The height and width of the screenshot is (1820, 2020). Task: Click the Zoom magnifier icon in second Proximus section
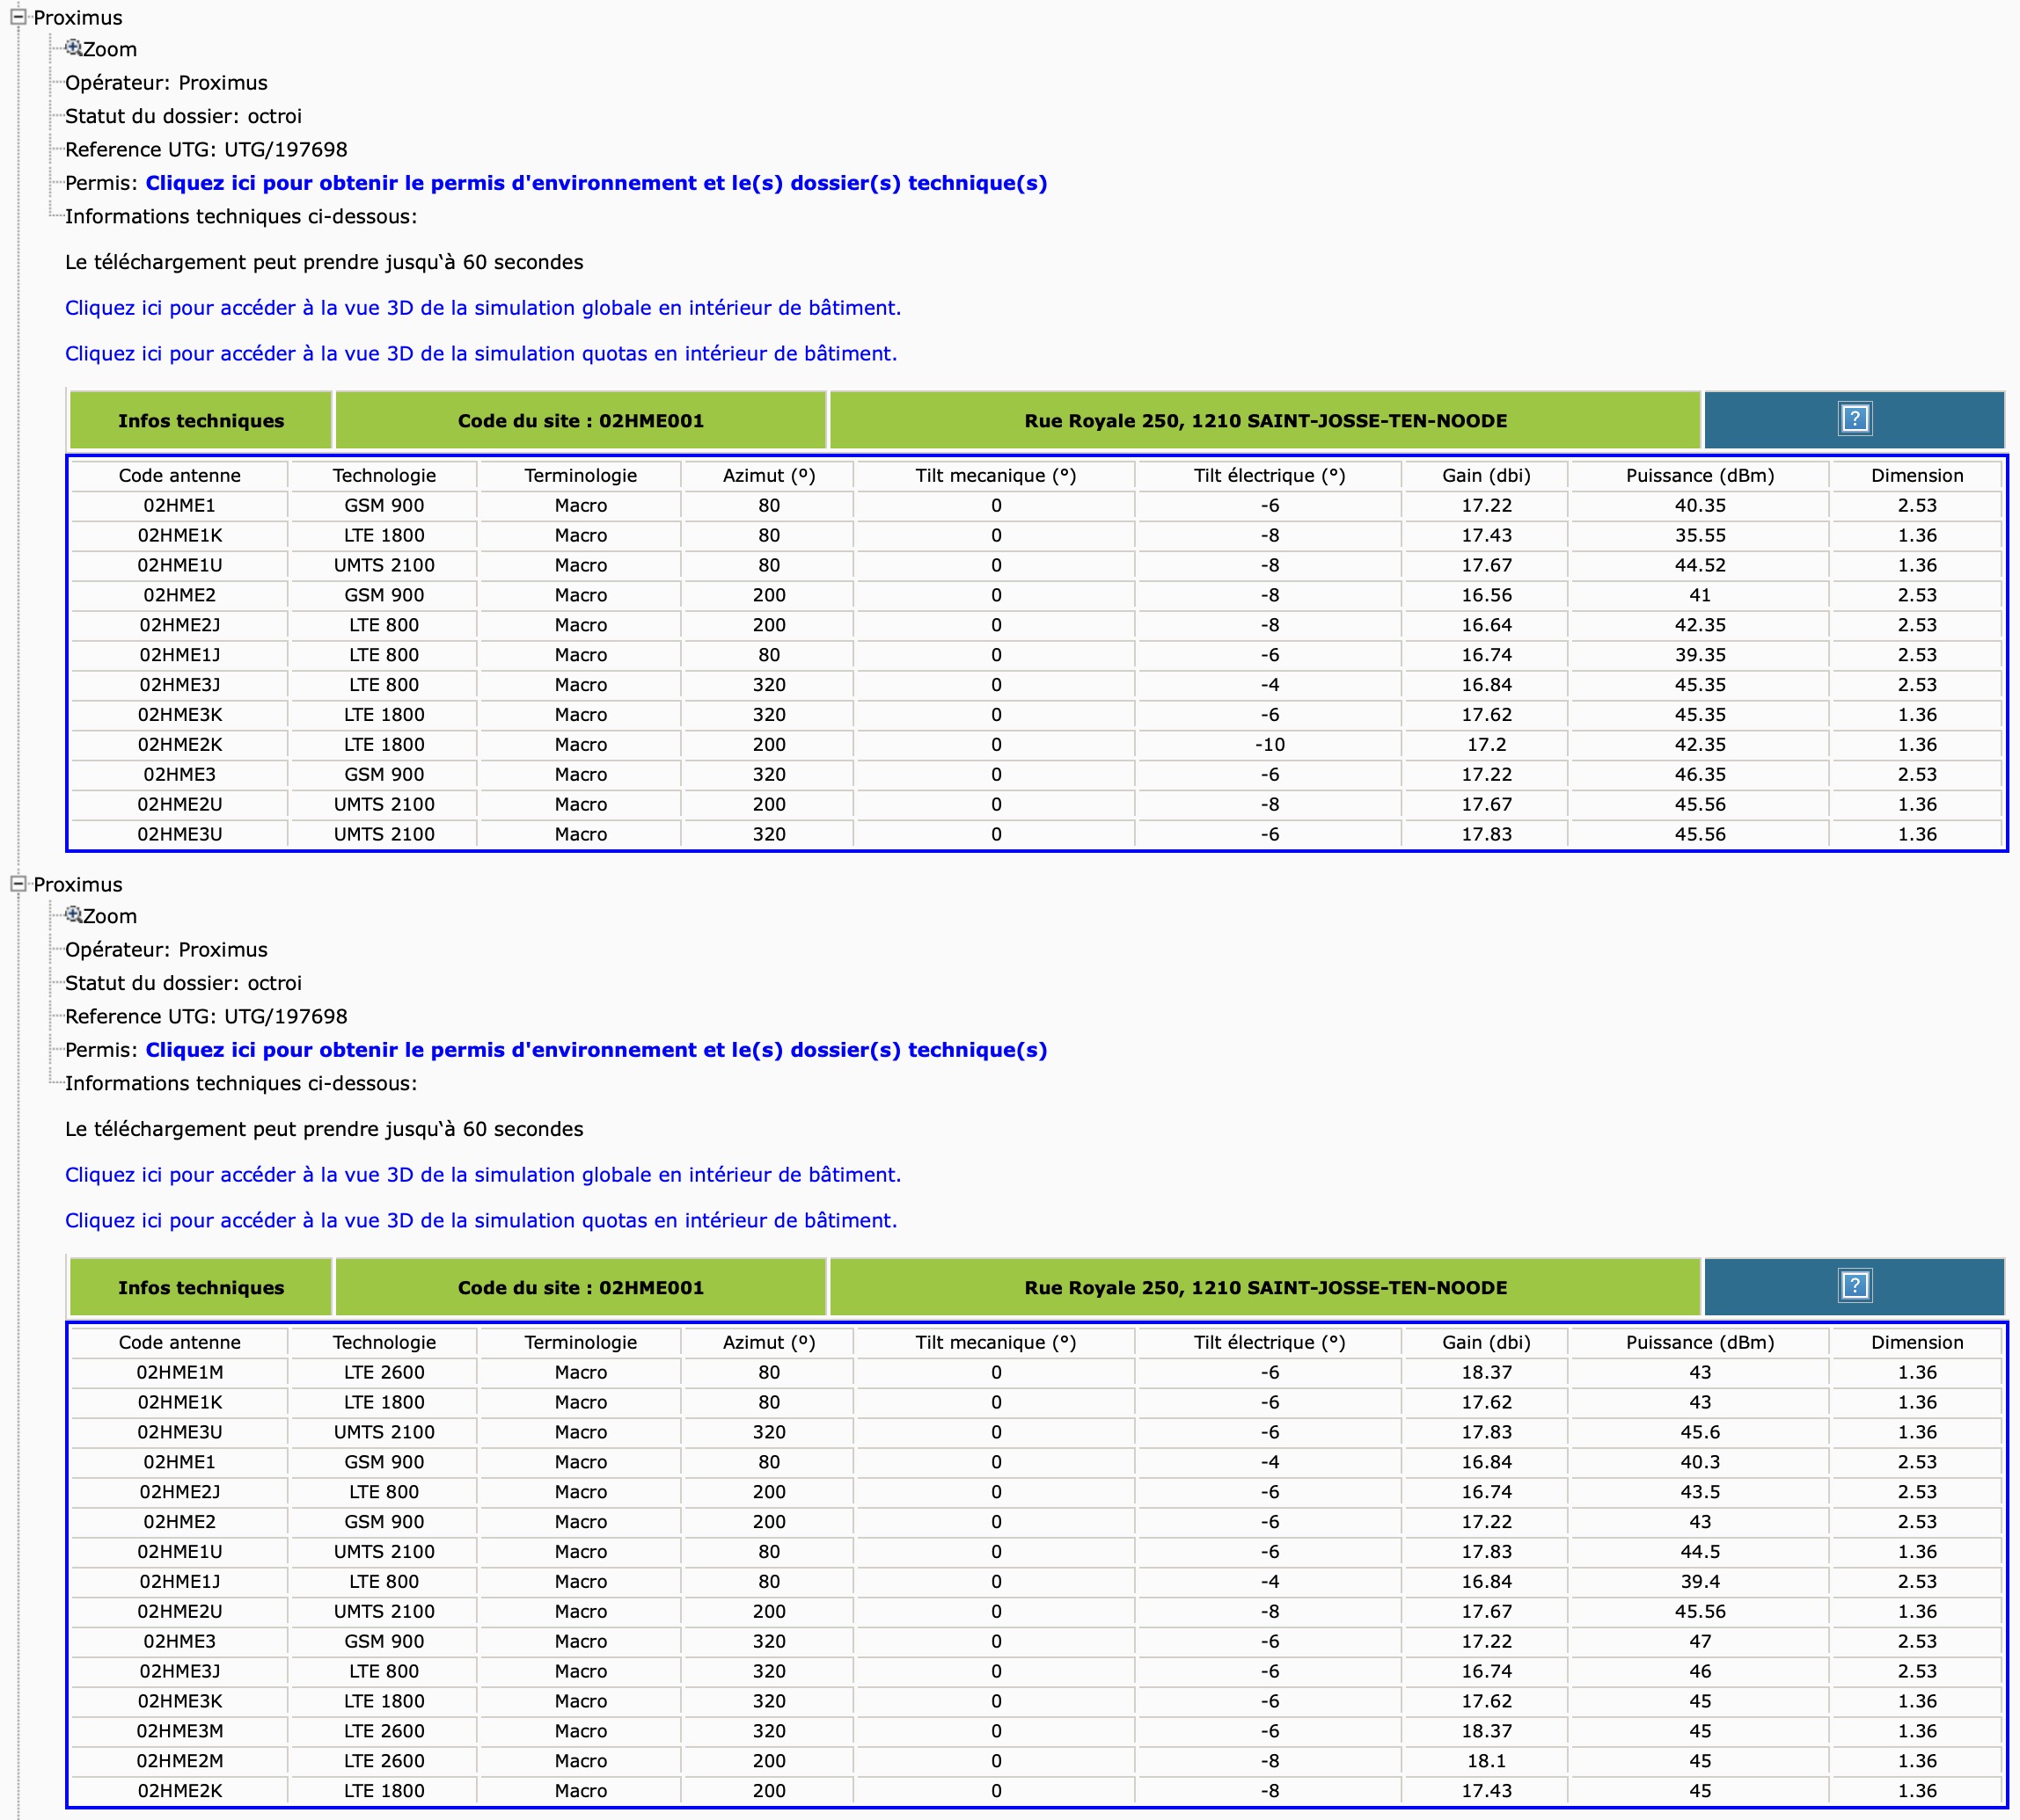(x=73, y=915)
